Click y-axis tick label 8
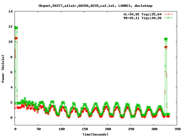This screenshot has width=183, height=137. tap(11, 57)
